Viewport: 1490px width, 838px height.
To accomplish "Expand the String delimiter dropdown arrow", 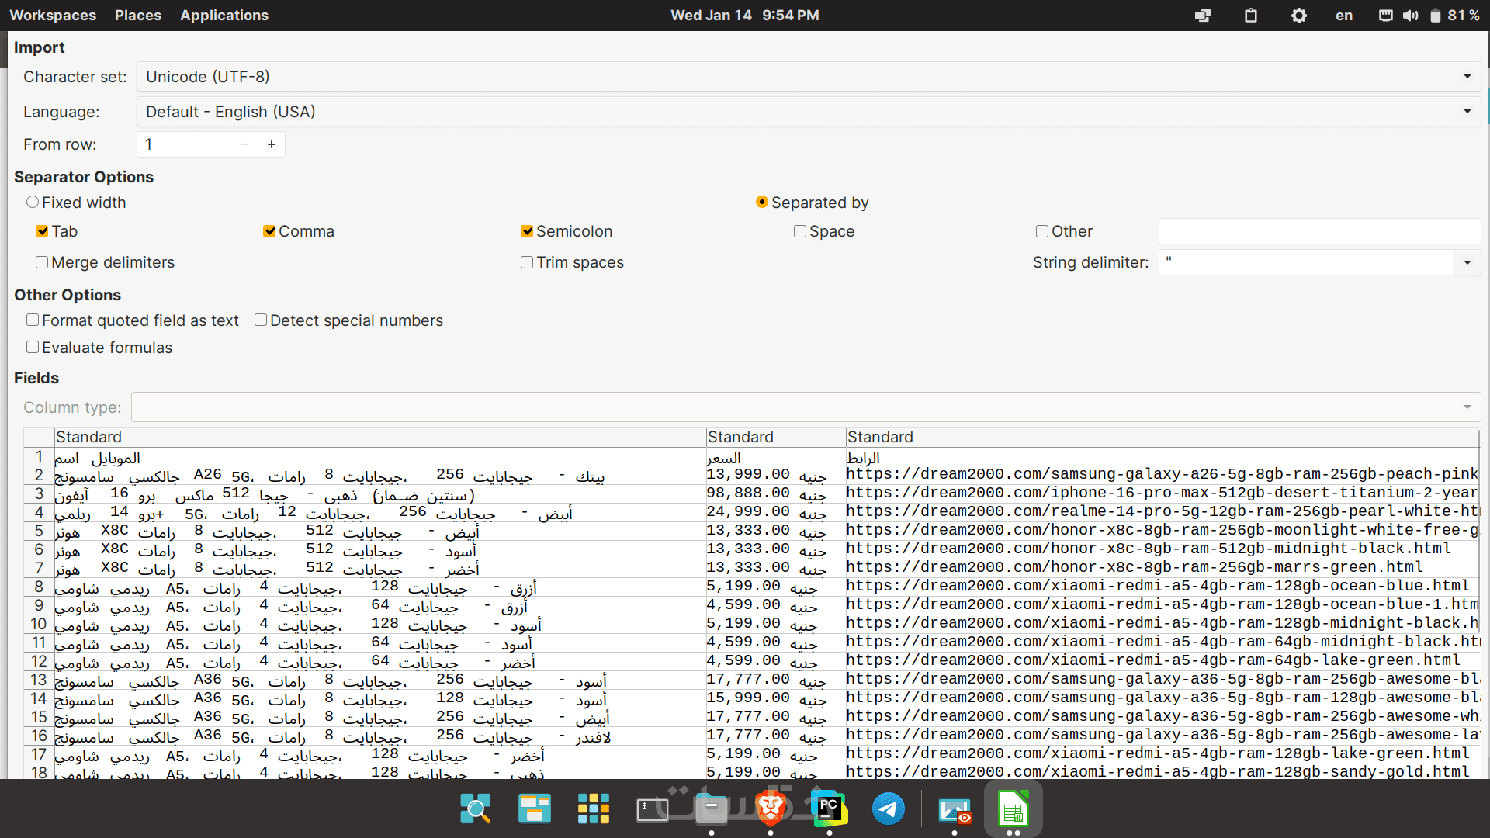I will coord(1467,263).
